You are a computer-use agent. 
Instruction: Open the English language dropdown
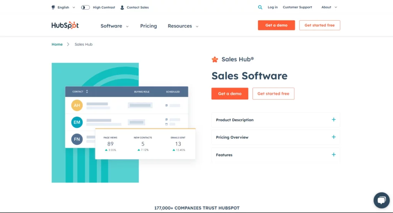66,8
